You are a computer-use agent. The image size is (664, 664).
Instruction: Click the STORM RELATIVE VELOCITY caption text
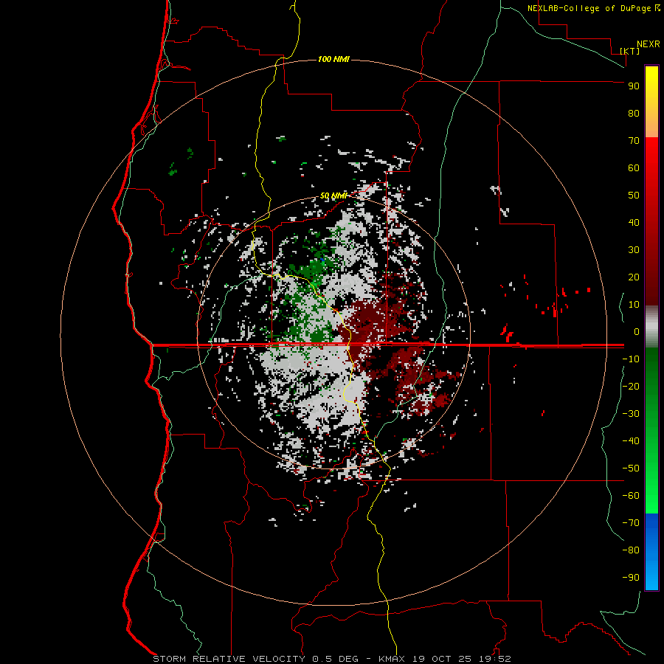click(229, 659)
